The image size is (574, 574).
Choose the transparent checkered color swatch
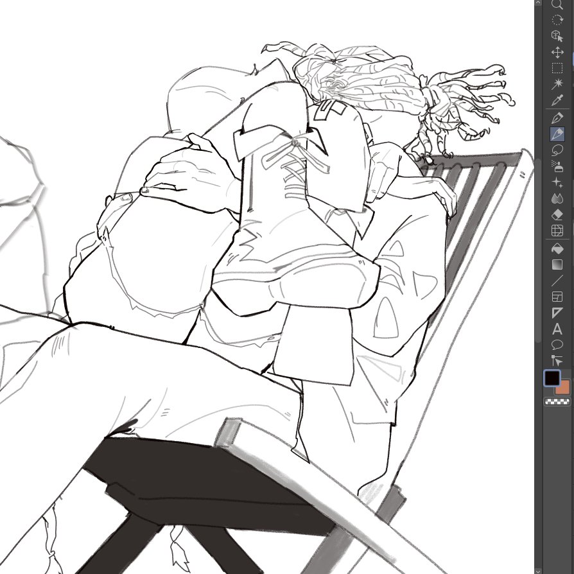(x=557, y=402)
